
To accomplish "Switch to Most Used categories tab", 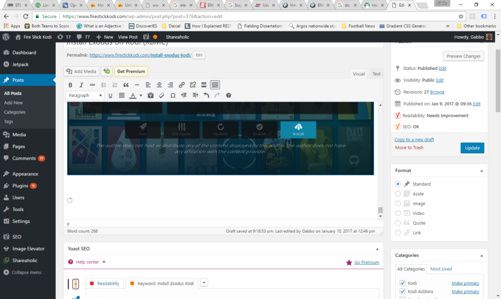I will [x=441, y=269].
